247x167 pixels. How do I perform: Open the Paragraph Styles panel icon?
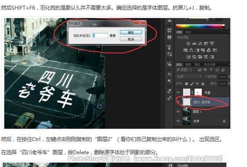tap(169, 91)
